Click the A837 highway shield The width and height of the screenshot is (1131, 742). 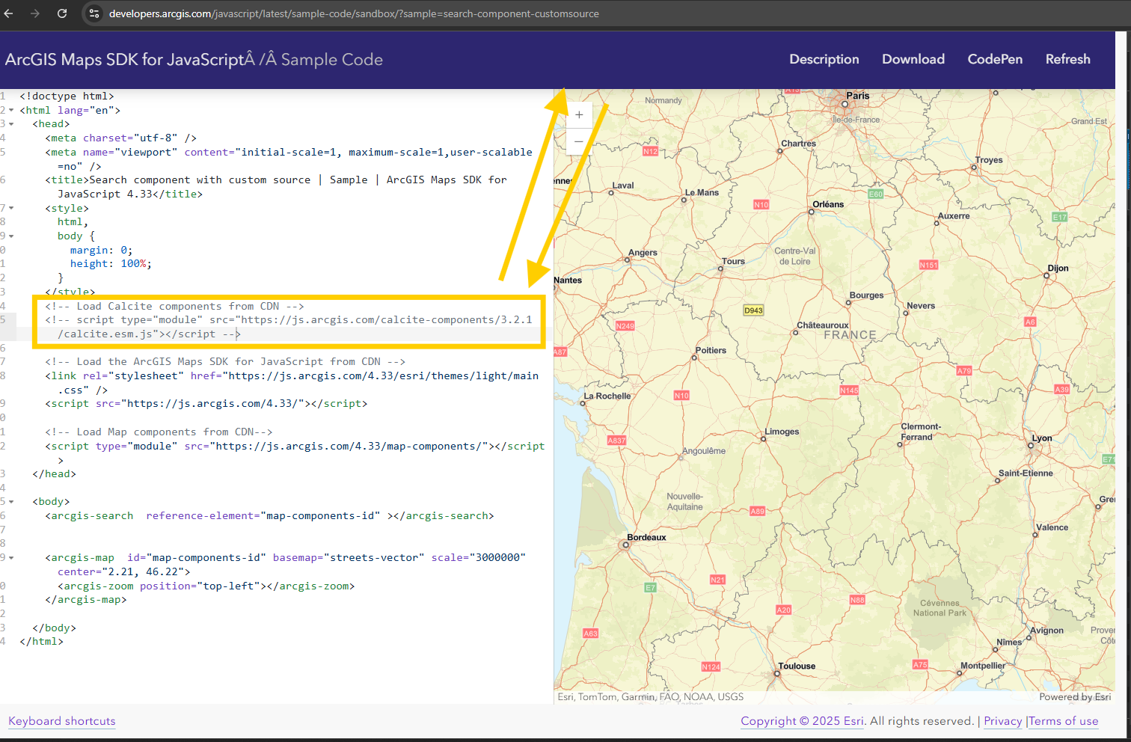coord(616,441)
